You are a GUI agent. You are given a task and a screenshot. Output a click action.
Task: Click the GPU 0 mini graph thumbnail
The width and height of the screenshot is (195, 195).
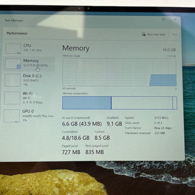pos(12,116)
